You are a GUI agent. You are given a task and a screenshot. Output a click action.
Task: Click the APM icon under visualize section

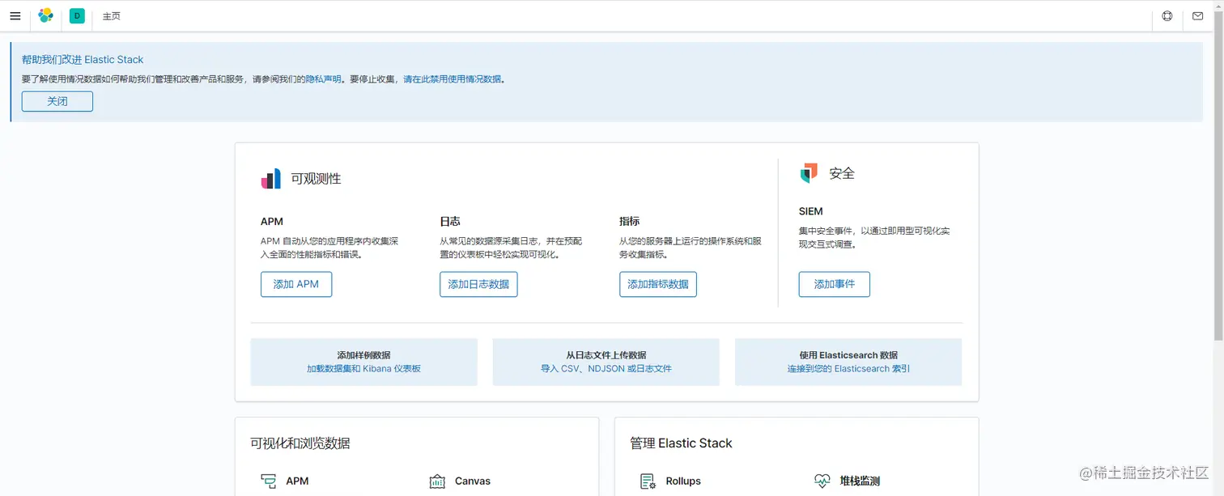pos(269,481)
